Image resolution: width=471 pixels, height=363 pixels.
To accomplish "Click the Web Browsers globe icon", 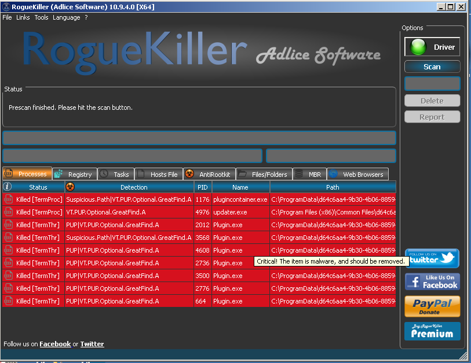I will coord(333,173).
